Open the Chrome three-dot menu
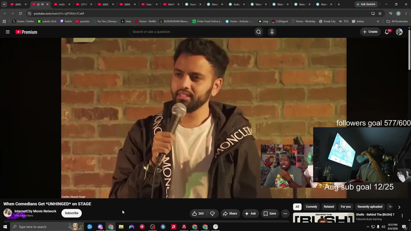The width and height of the screenshot is (411, 231). pyautogui.click(x=406, y=13)
